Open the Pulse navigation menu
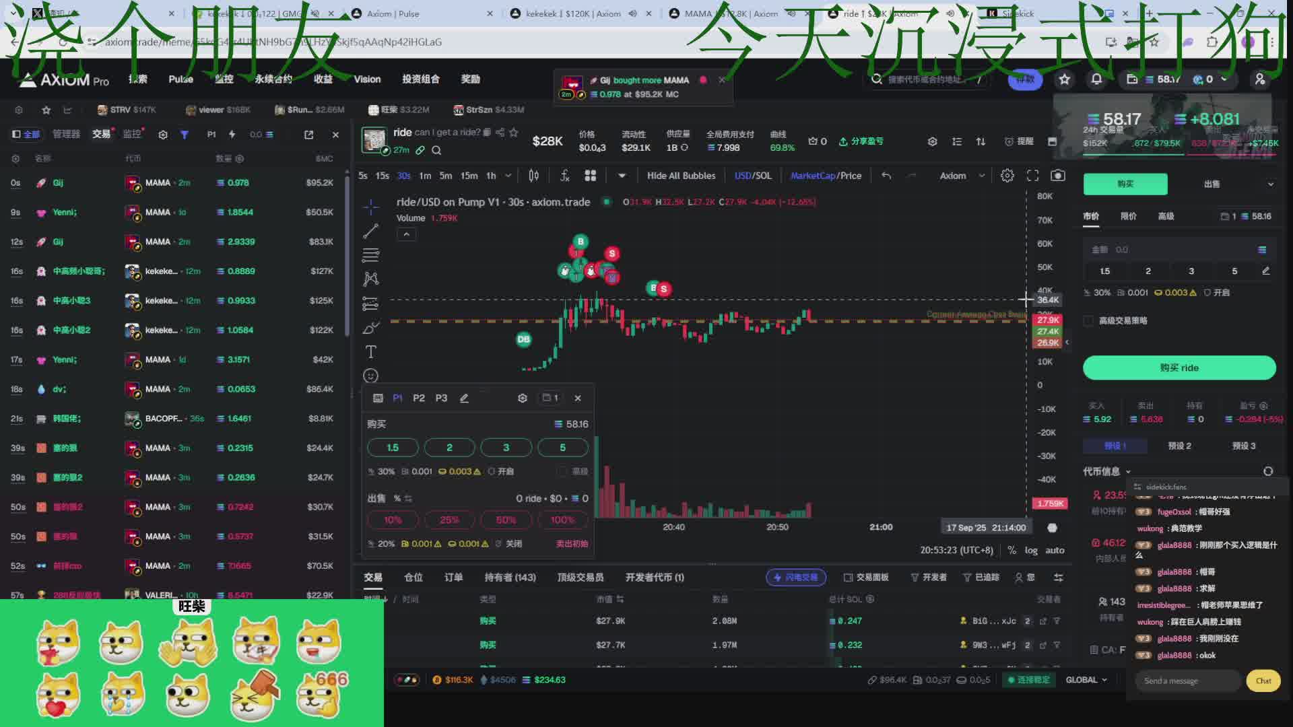Viewport: 1293px width, 727px height. (180, 79)
